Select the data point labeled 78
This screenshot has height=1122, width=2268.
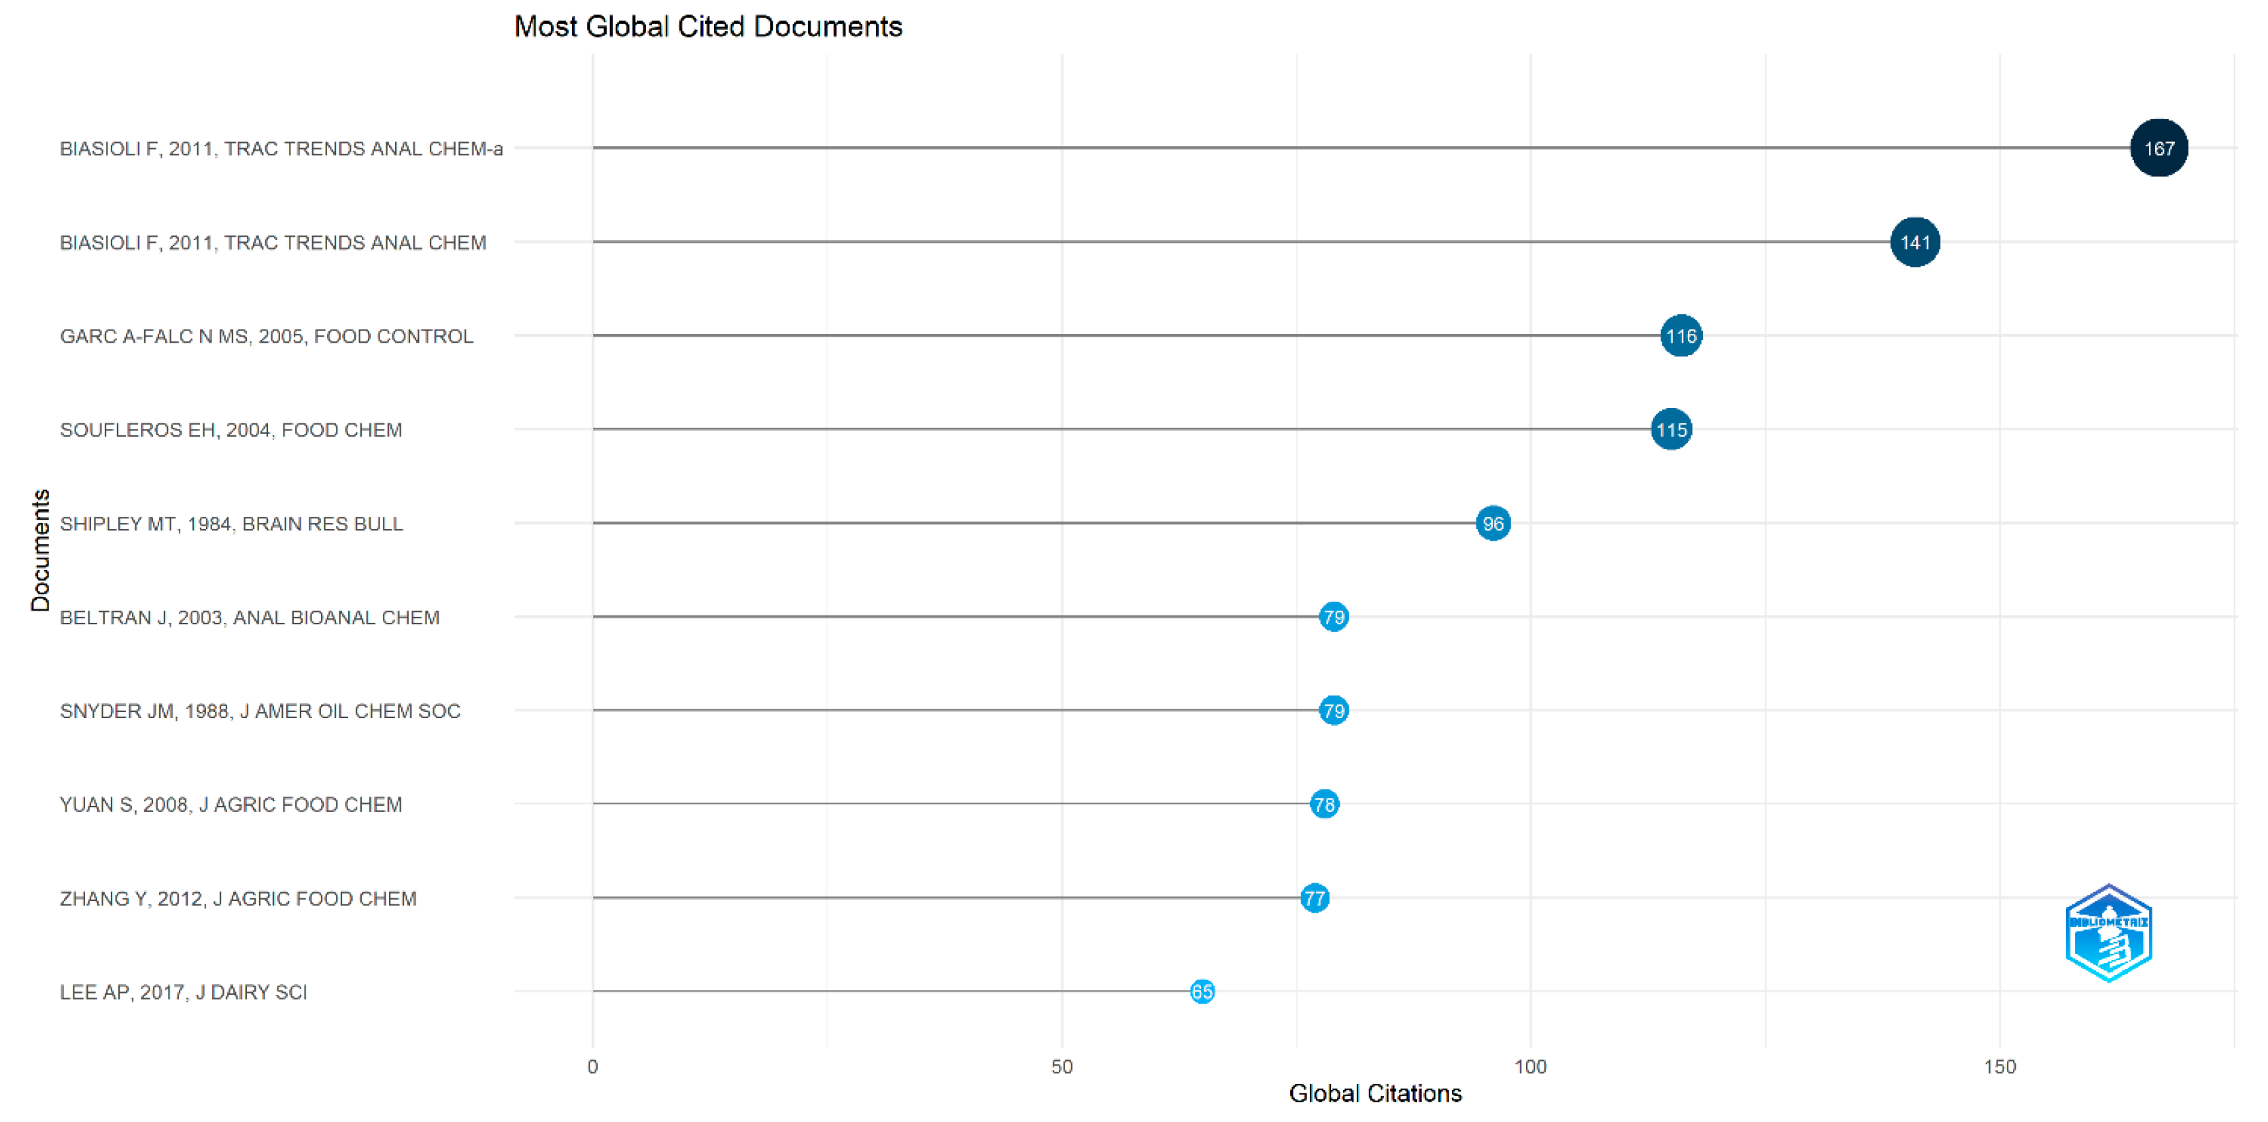[x=1323, y=804]
